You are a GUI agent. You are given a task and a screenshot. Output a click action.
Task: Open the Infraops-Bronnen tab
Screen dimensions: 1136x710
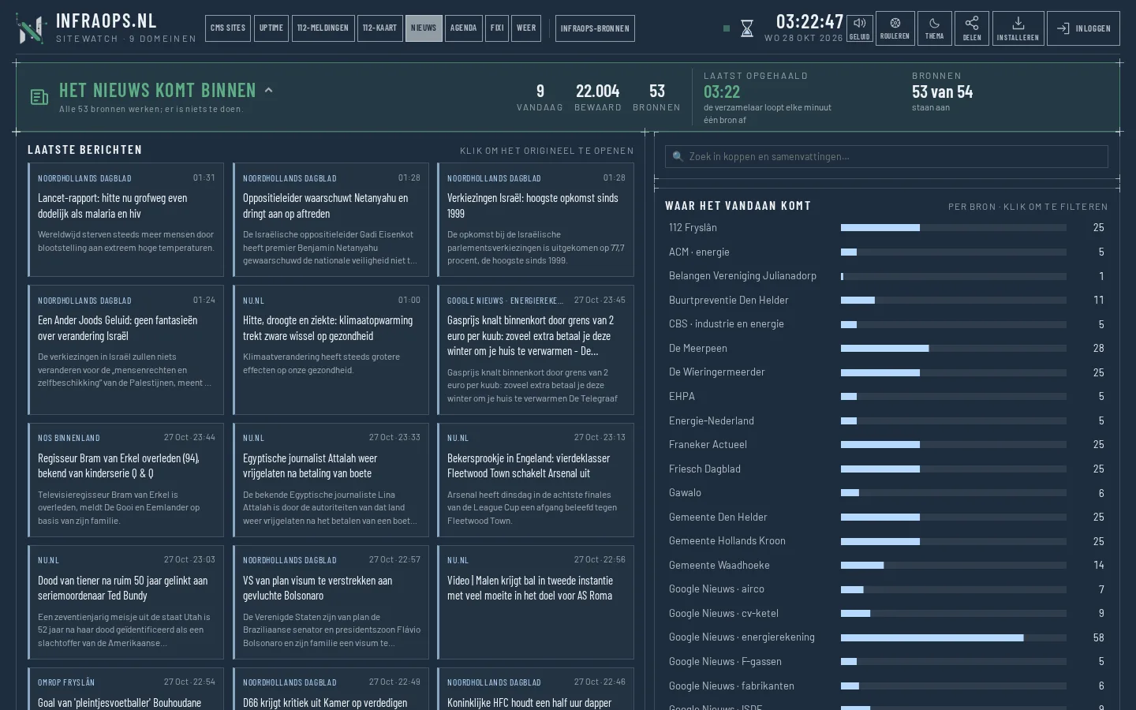(x=595, y=28)
